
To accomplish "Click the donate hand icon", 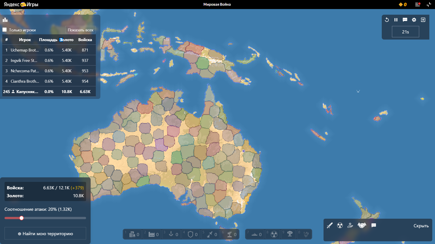I will [x=350, y=226].
